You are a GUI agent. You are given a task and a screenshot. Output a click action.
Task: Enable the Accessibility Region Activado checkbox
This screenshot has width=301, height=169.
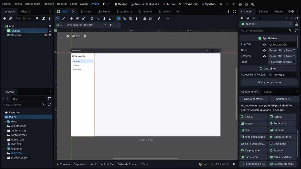click(270, 75)
